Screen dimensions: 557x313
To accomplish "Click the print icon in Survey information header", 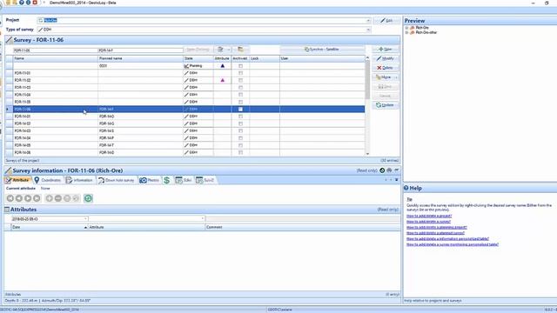I will click(389, 170).
